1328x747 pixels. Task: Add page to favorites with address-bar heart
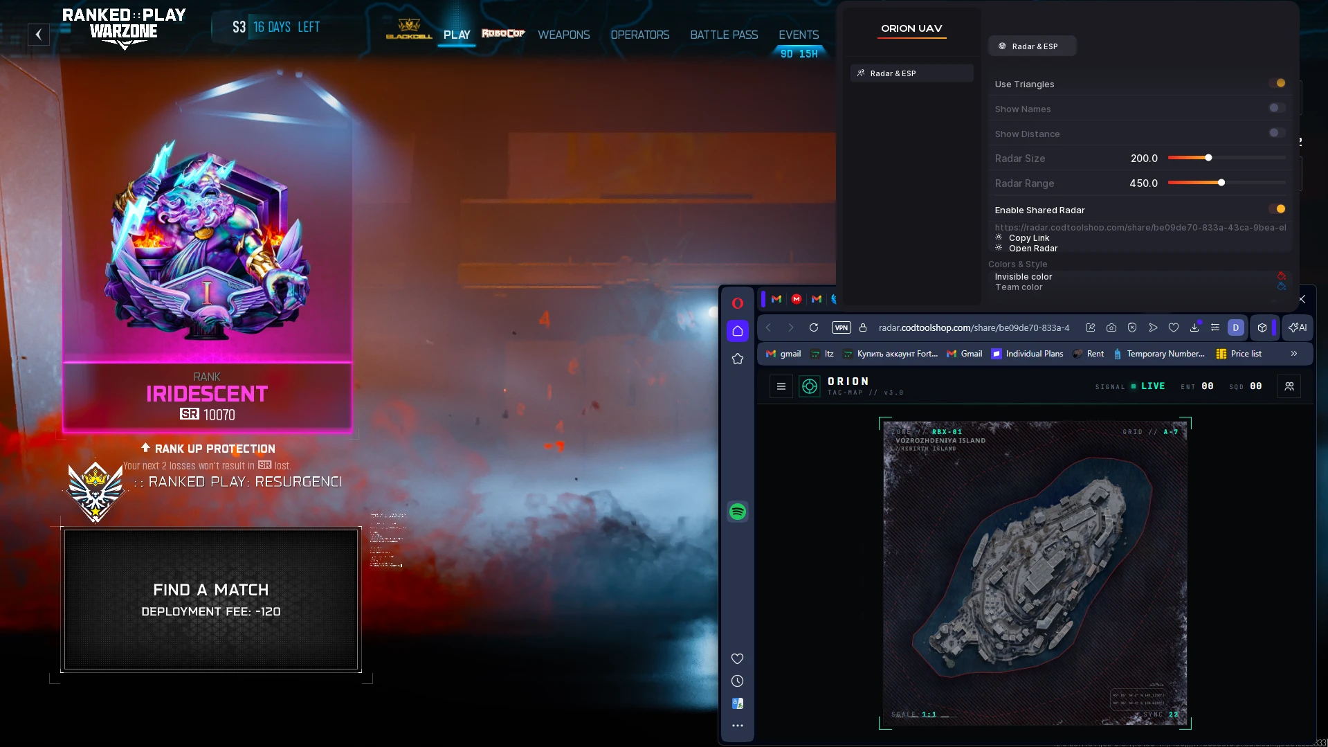tap(1174, 327)
